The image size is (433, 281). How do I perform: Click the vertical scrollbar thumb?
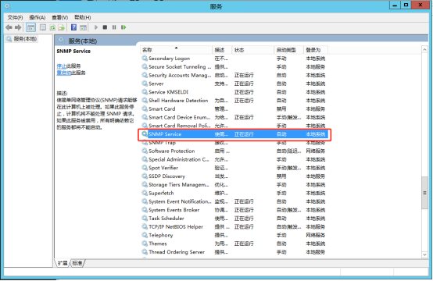(x=424, y=193)
